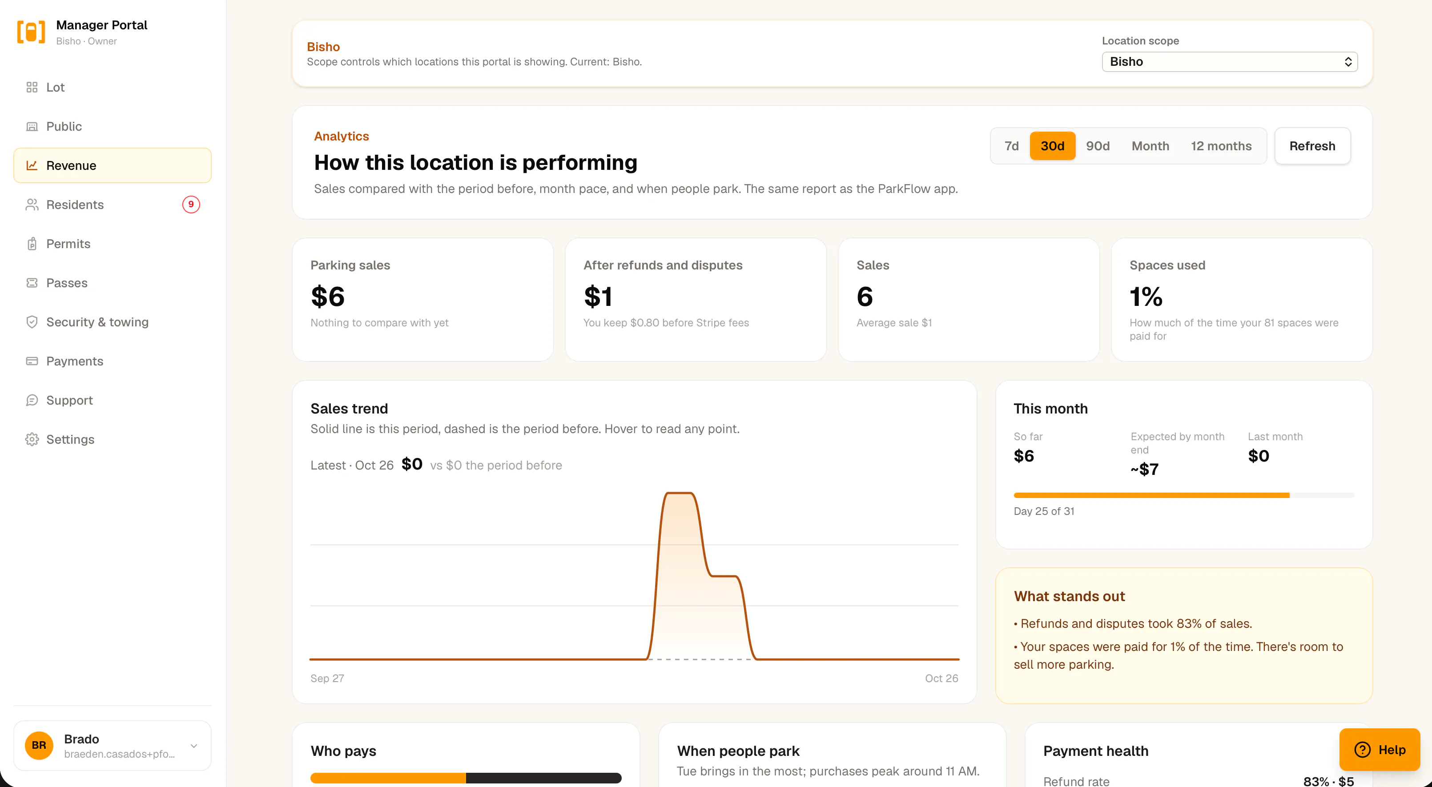This screenshot has width=1432, height=787.
Task: Select the Revenue chart icon
Action: point(32,165)
